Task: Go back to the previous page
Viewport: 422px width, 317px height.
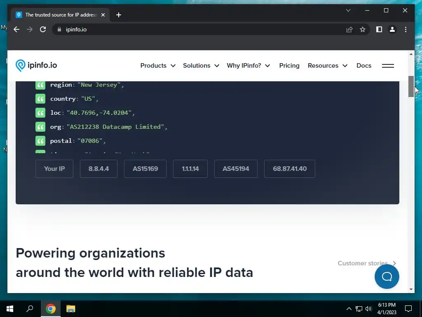Action: click(x=16, y=29)
